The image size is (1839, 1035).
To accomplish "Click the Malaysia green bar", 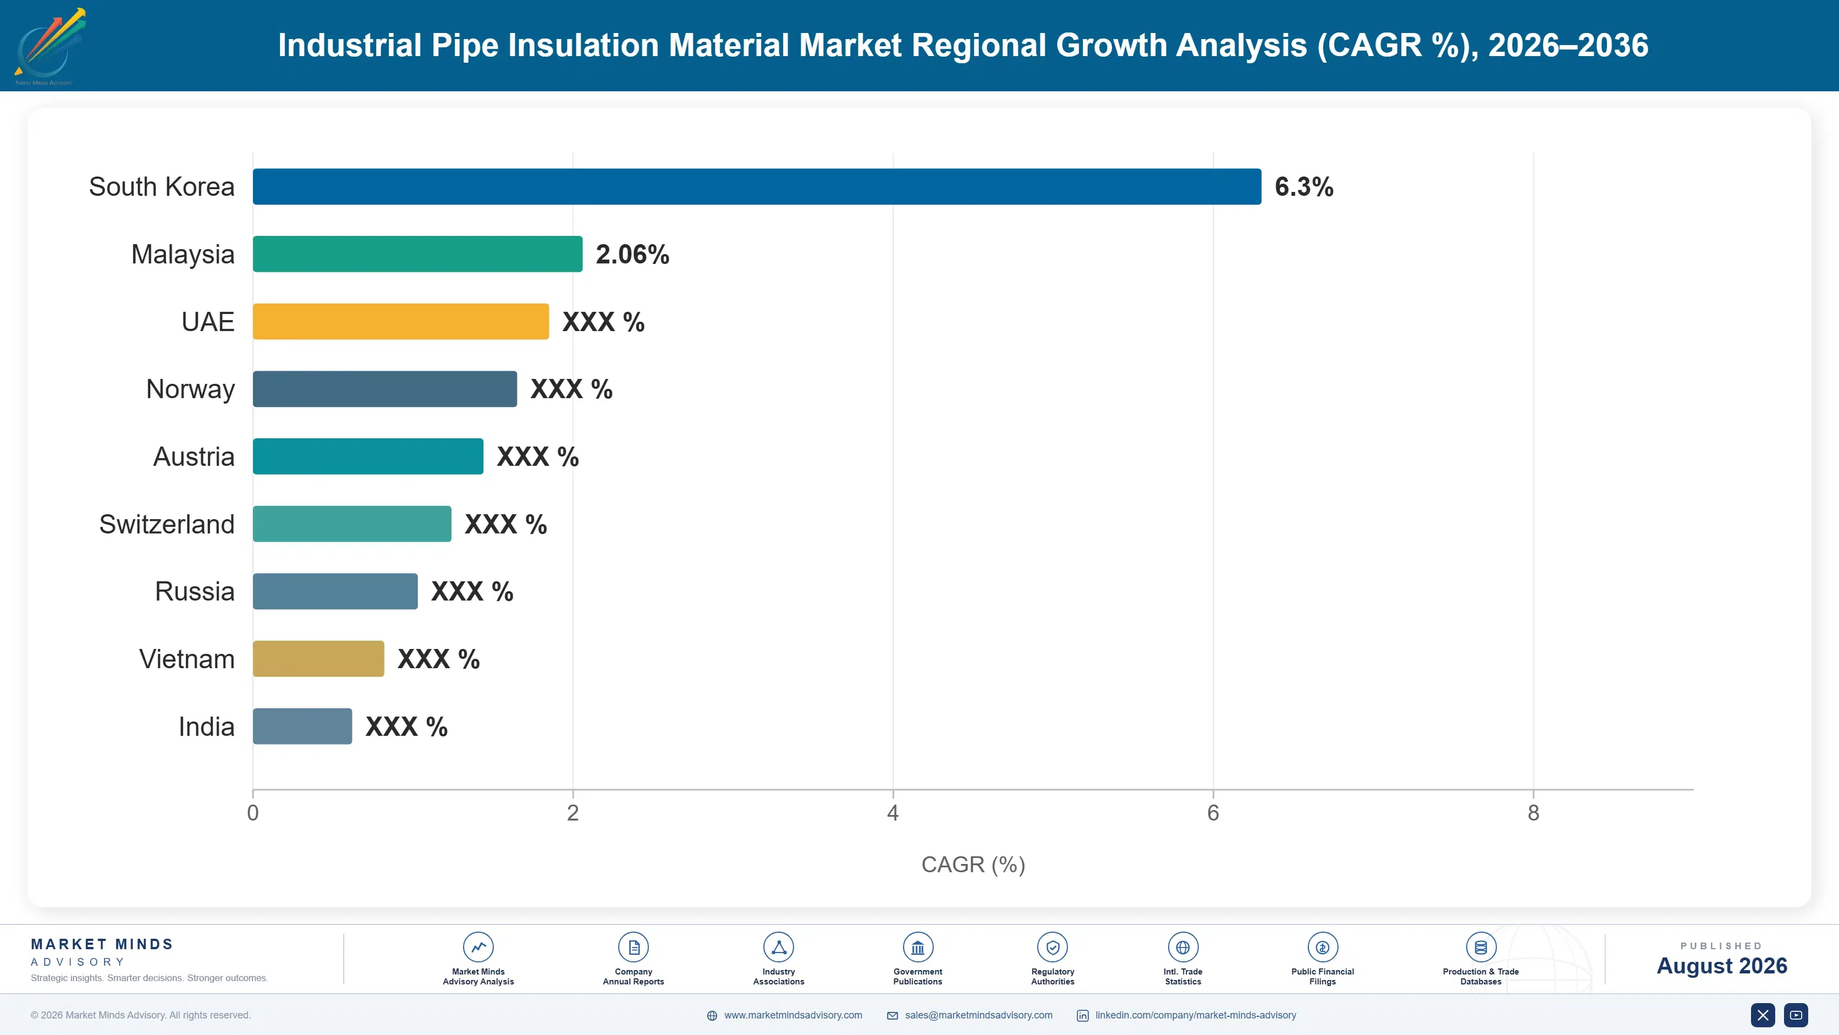I will [x=417, y=254].
